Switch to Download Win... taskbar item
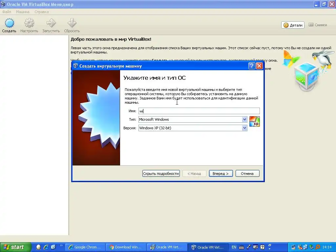Image resolution: width=336 pixels, height=252 pixels. 126,247
